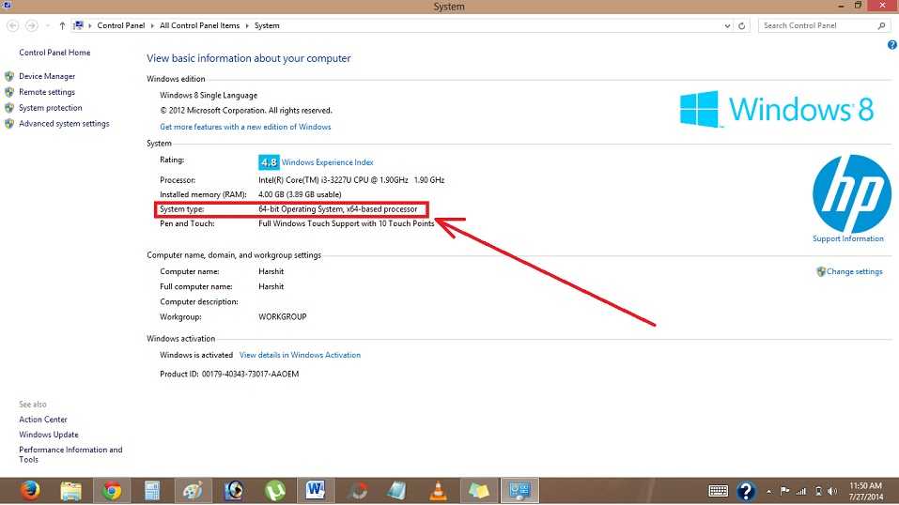
Task: Expand arrow after All Control Panel Items
Action: click(247, 25)
